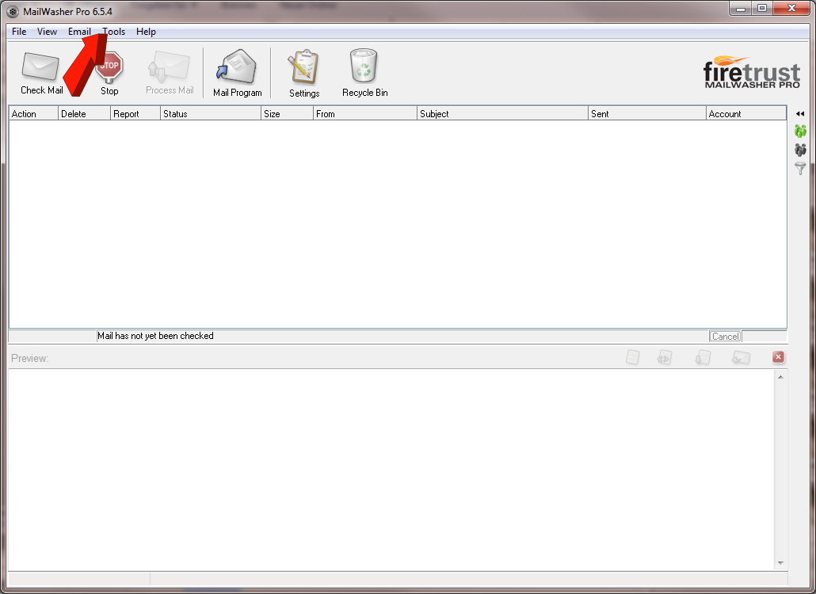Open the dark grey blacklist people icon
Image resolution: width=816 pixels, height=594 pixels.
point(800,150)
